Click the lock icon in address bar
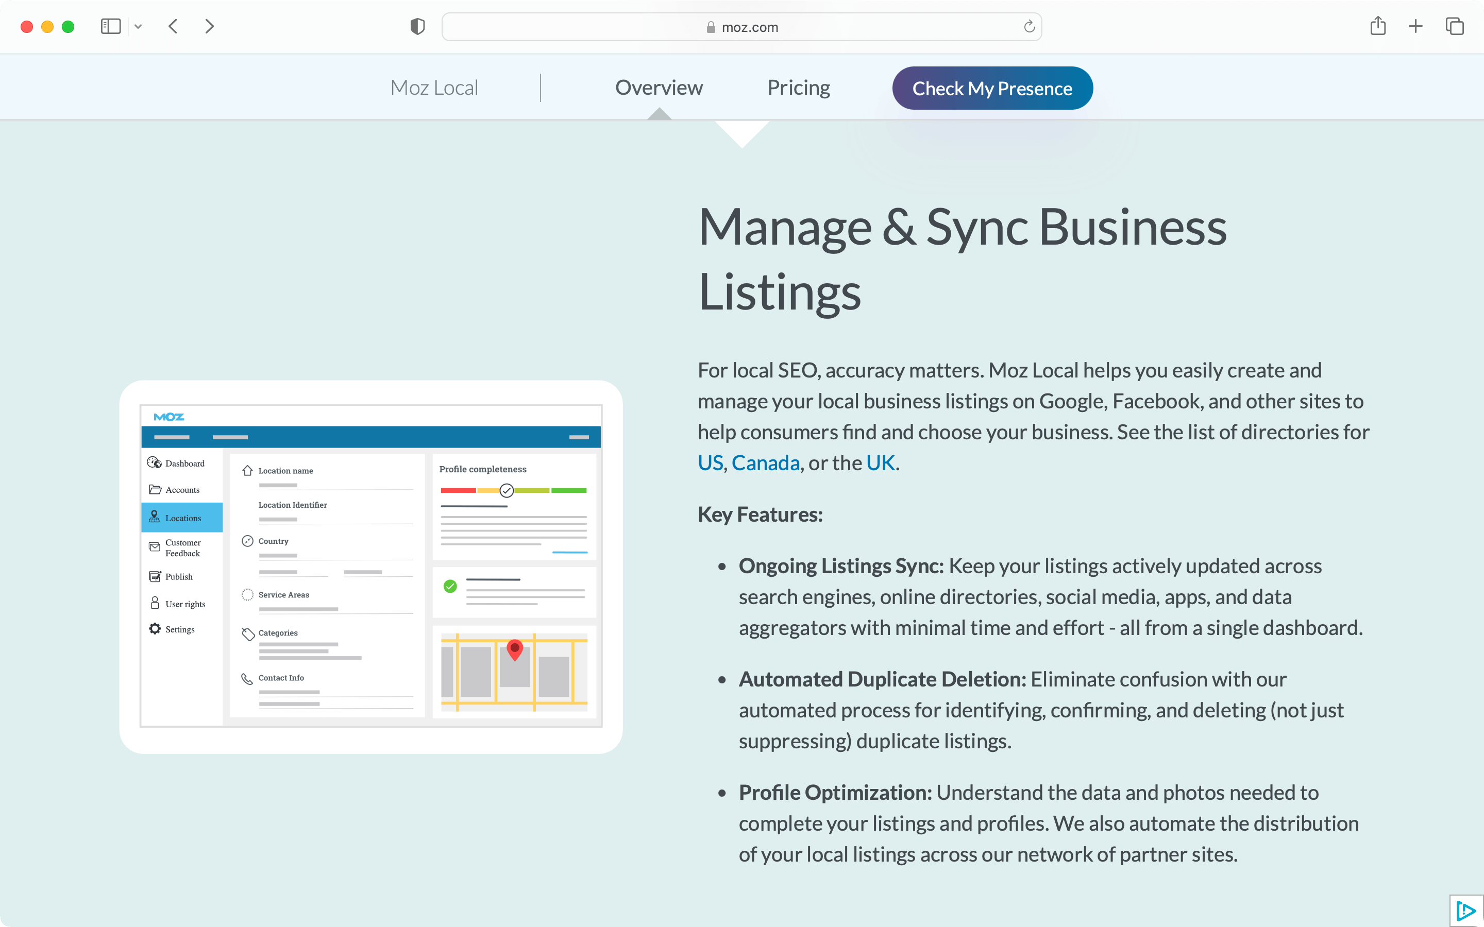 pos(711,27)
